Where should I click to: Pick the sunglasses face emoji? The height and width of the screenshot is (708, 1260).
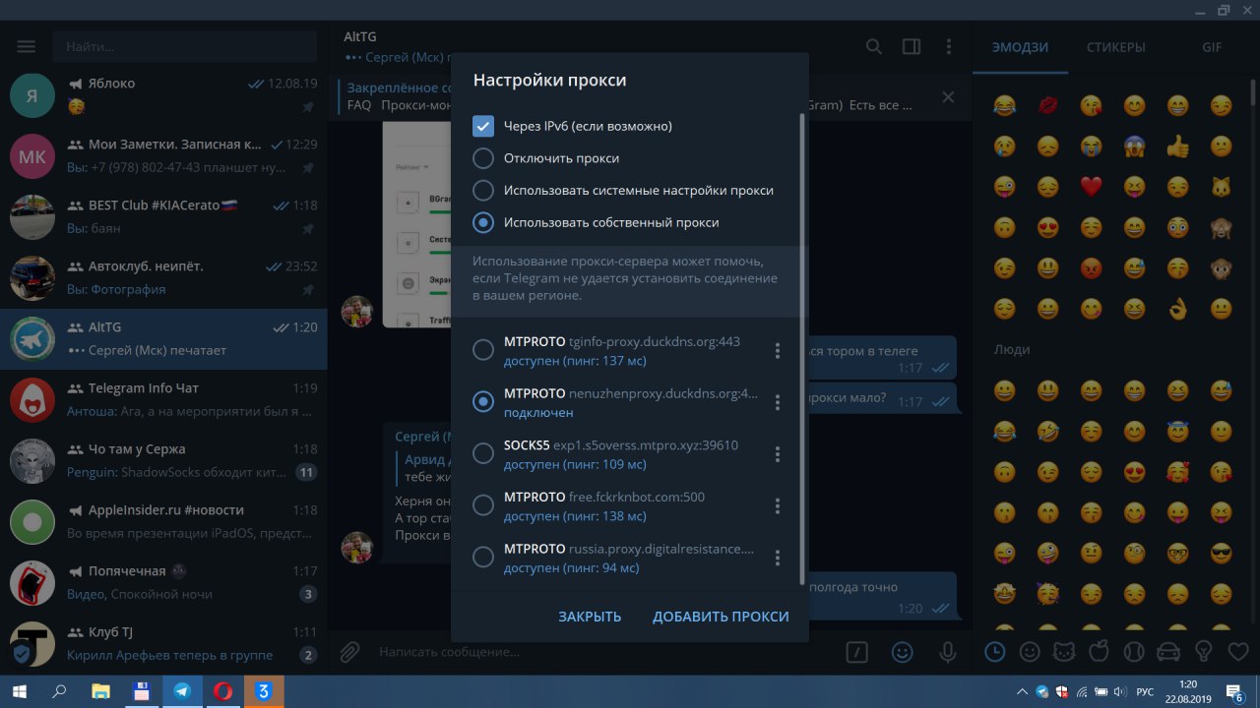1221,553
